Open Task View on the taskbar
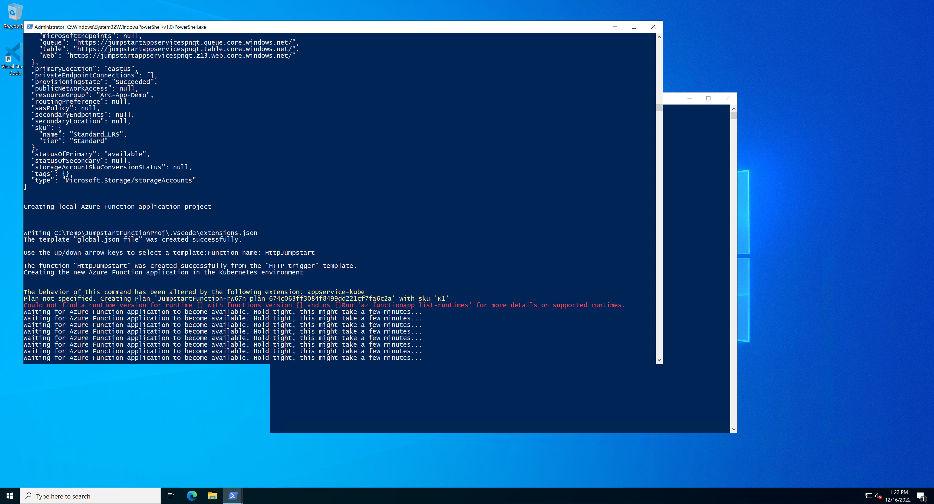Viewport: 934px width, 504px height. tap(170, 496)
